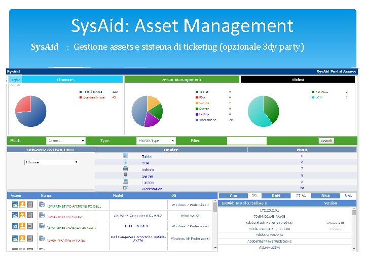365x274 pixels.
Task: Click the Server device icon
Action: click(126, 175)
